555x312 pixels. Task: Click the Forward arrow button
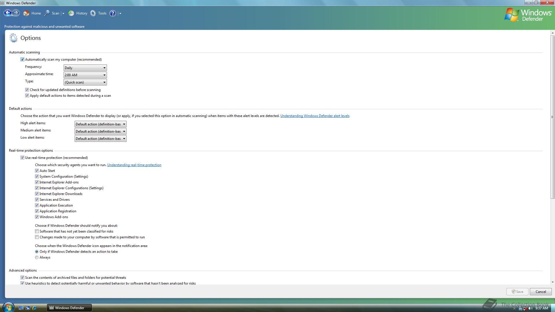(16, 13)
